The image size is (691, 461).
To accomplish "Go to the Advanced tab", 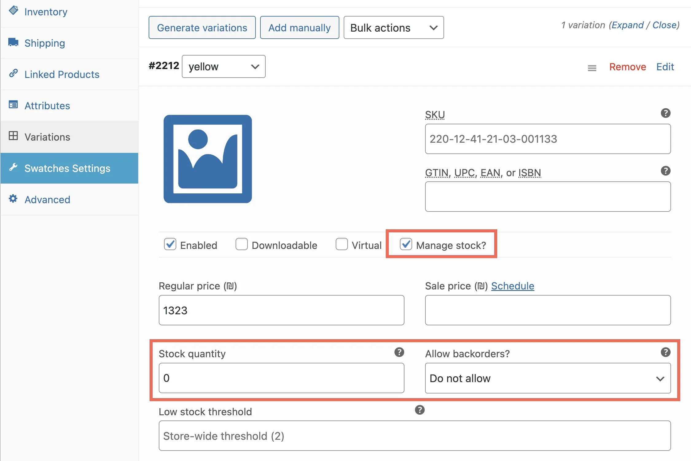I will click(69, 200).
